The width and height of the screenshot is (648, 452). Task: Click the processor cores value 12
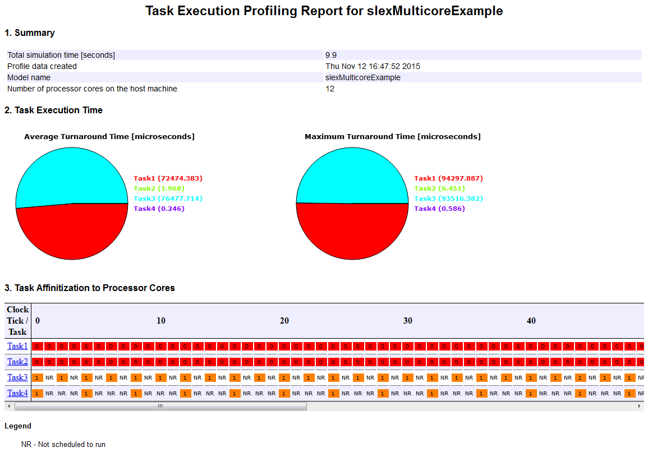tap(330, 89)
